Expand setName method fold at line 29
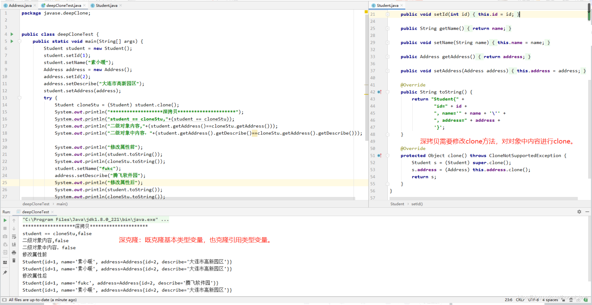The width and height of the screenshot is (592, 305). [x=388, y=43]
